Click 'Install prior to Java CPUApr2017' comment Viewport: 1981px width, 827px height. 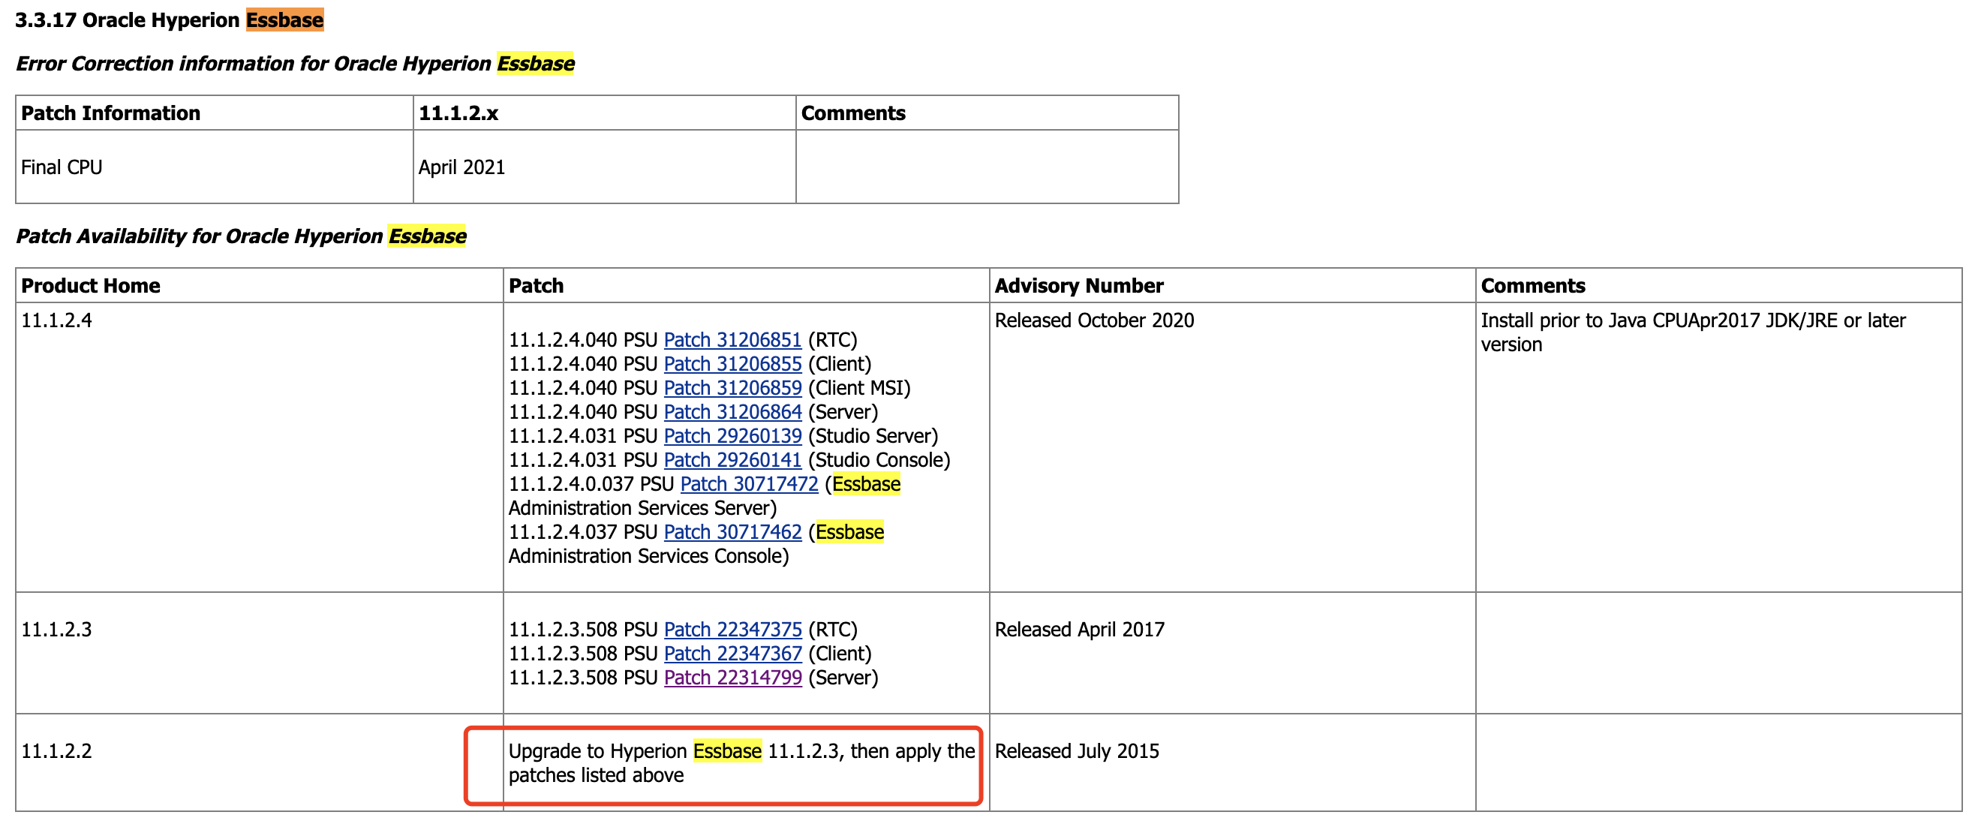click(1694, 332)
